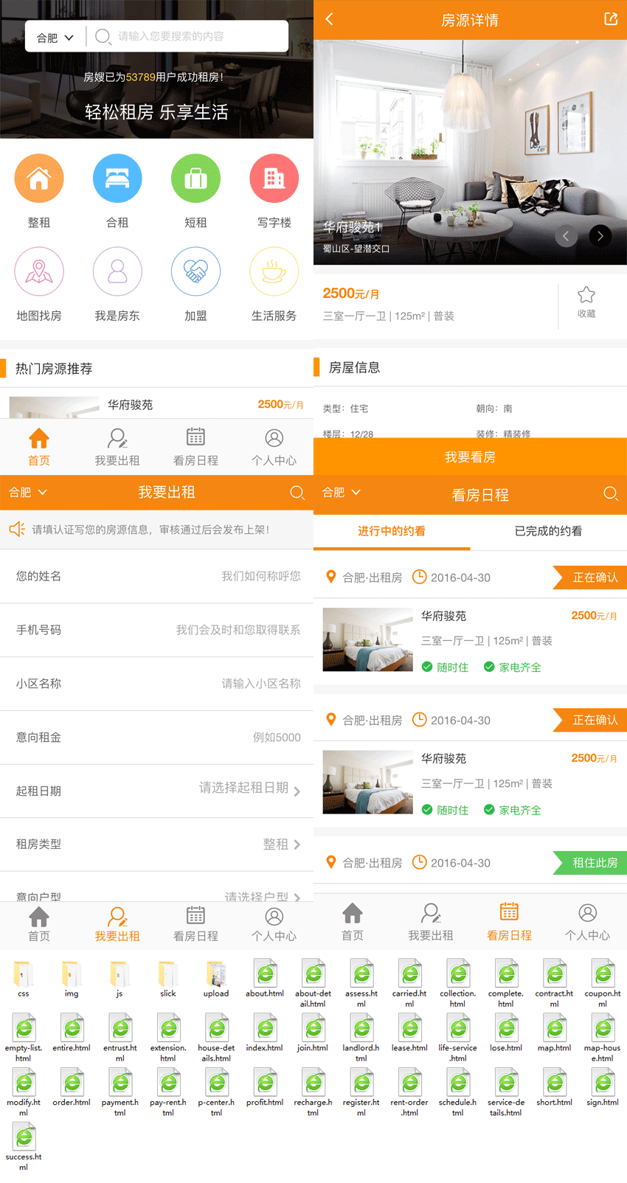
Task: Go to next photo with right arrow
Action: [x=600, y=236]
